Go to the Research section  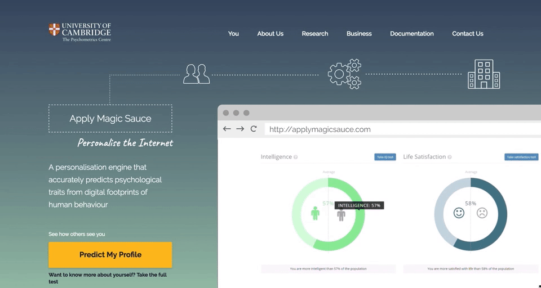pyautogui.click(x=314, y=34)
